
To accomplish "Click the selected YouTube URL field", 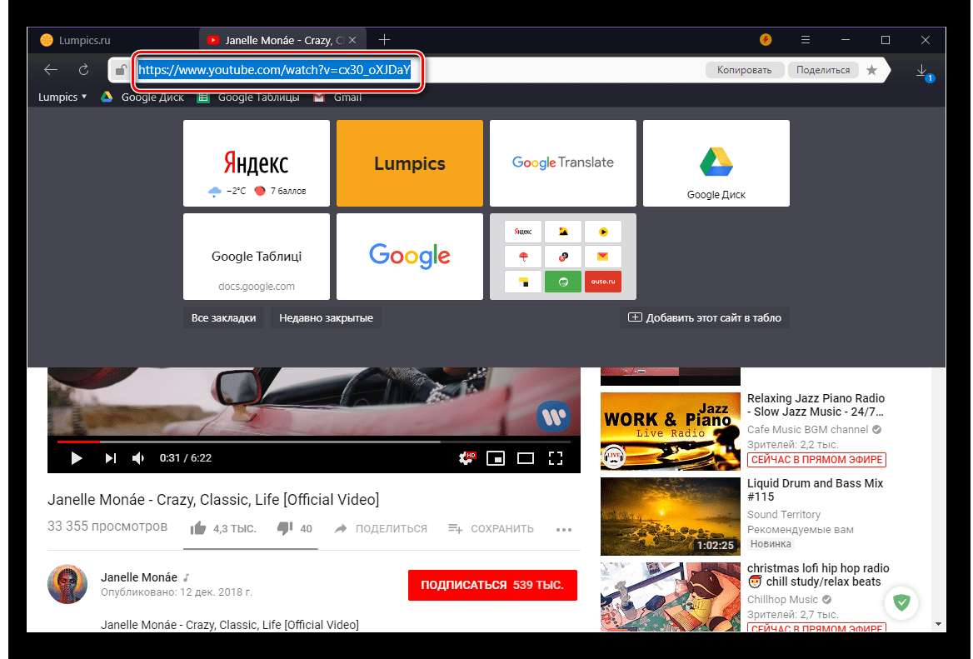I will click(x=274, y=70).
